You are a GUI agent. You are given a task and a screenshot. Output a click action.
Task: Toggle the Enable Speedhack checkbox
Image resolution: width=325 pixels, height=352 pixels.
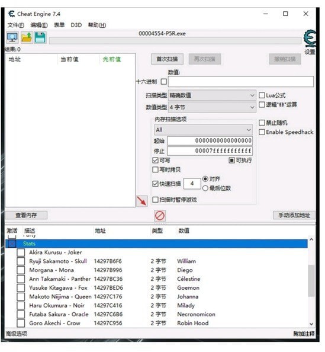262,132
